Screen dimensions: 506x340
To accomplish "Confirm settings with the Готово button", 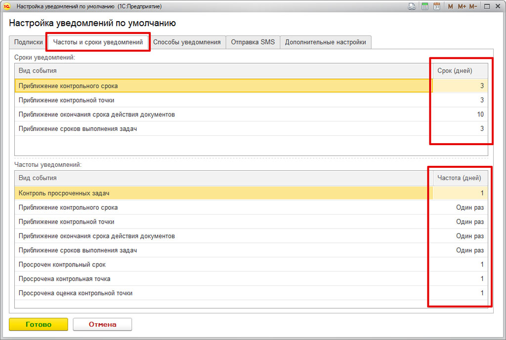I will coord(39,324).
